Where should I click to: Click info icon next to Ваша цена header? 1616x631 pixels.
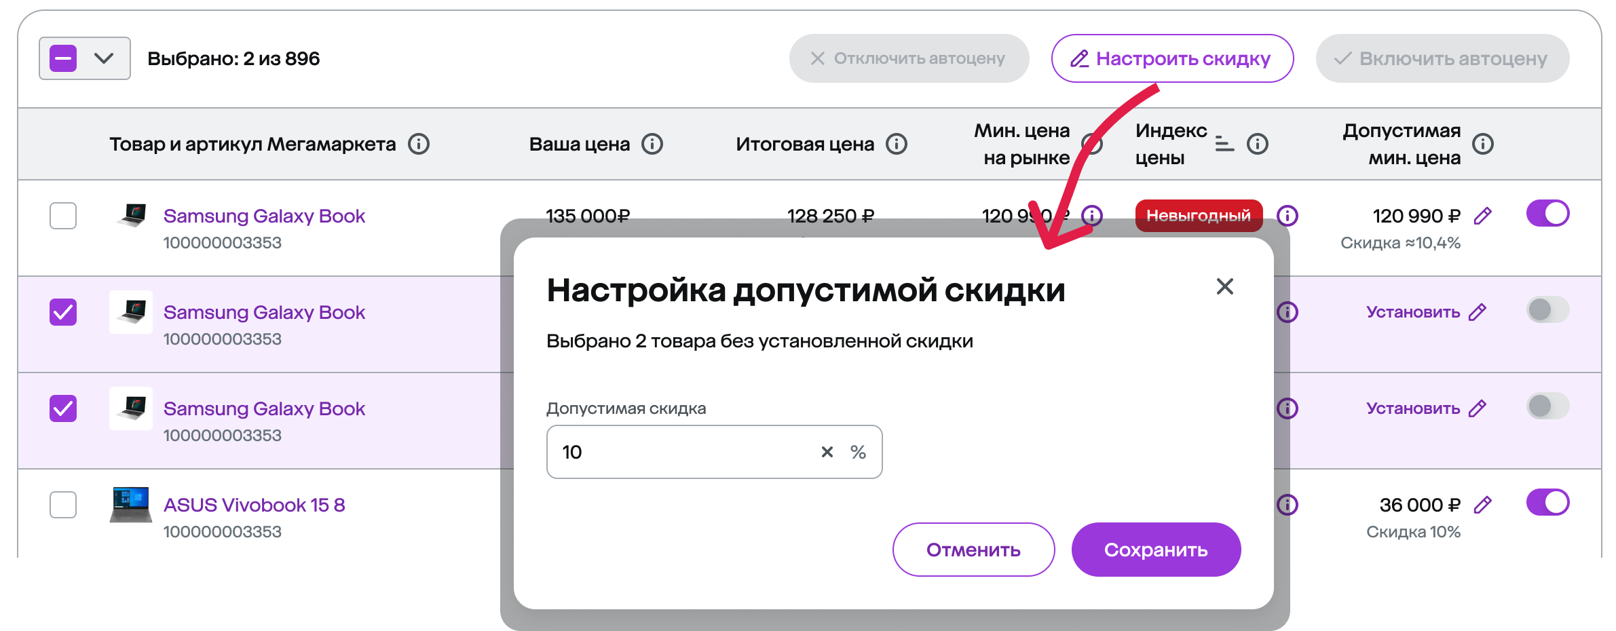pyautogui.click(x=652, y=144)
